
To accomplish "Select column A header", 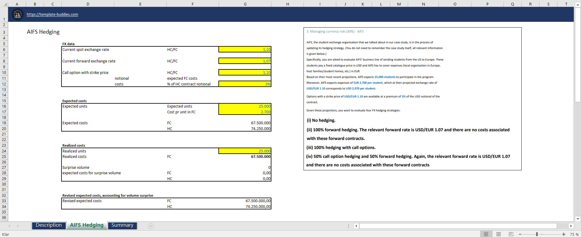I will [x=17, y=4].
